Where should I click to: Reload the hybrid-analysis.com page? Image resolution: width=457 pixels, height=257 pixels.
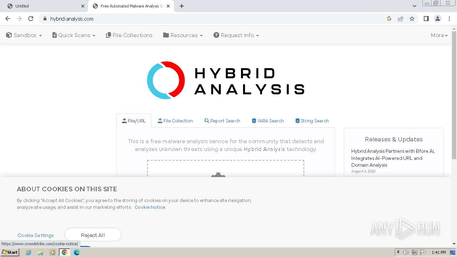[31, 19]
